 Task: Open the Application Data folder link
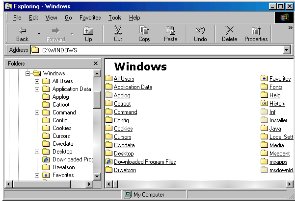[133, 87]
